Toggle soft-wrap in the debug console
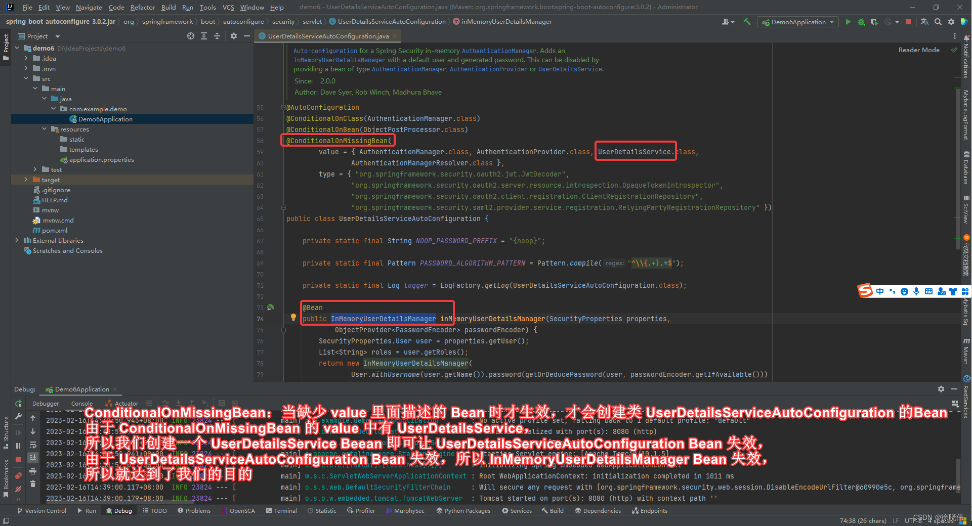Viewport: 972px width, 526px height. coord(32,445)
